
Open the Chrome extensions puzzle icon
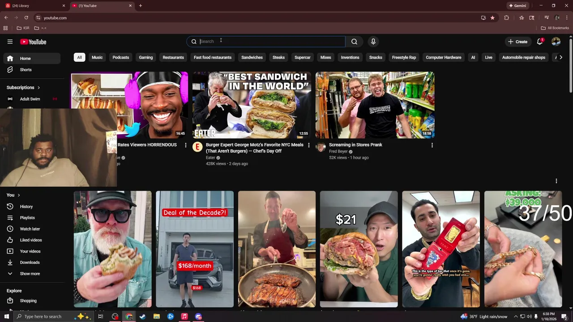click(506, 18)
